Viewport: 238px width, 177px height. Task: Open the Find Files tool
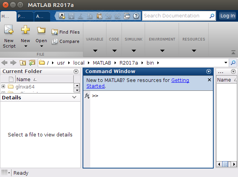66,32
